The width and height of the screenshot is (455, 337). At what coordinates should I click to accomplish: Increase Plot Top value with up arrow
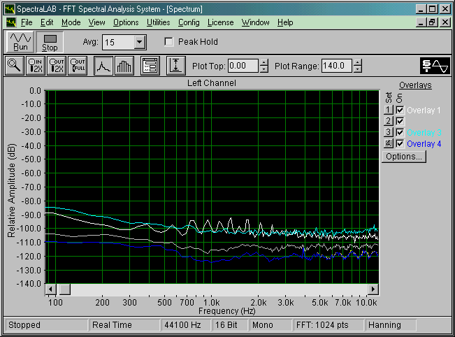(263, 62)
